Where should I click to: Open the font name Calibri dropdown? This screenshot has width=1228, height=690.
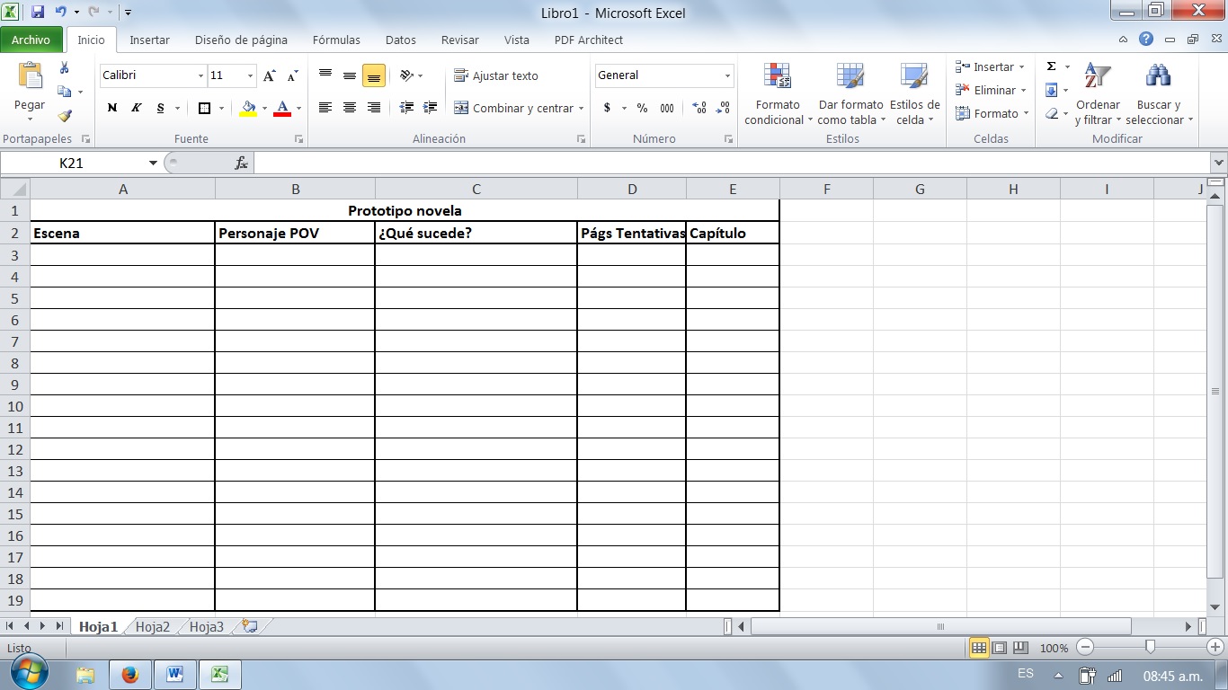click(200, 76)
